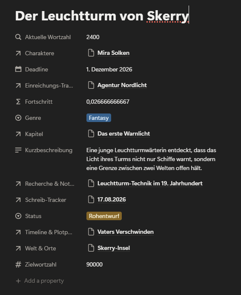Click the page title Der Leuchtturm von Skerry
The image size is (241, 295).
102,16
